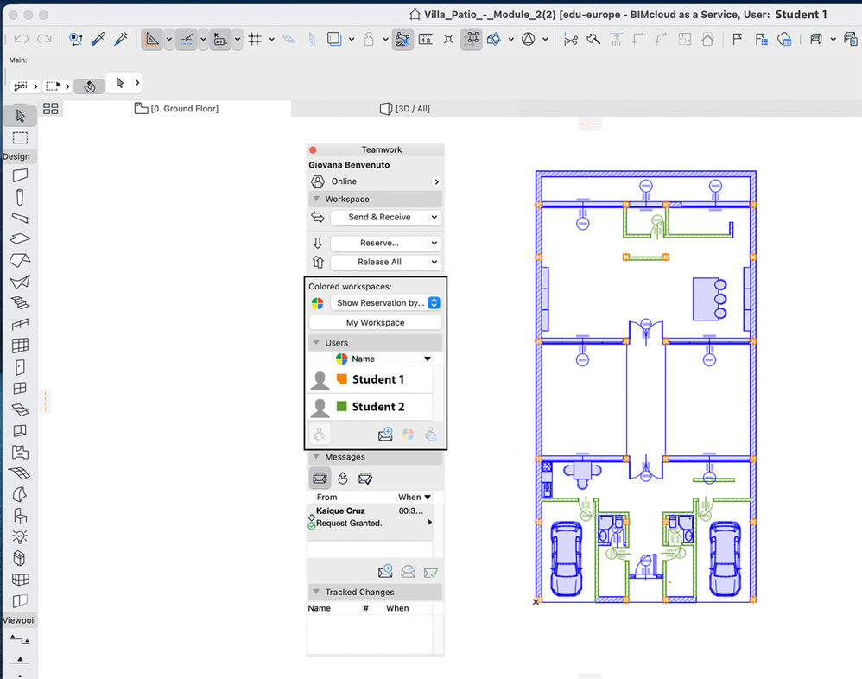Open Show Reservation by dropdown
This screenshot has width=862, height=679.
[385, 303]
